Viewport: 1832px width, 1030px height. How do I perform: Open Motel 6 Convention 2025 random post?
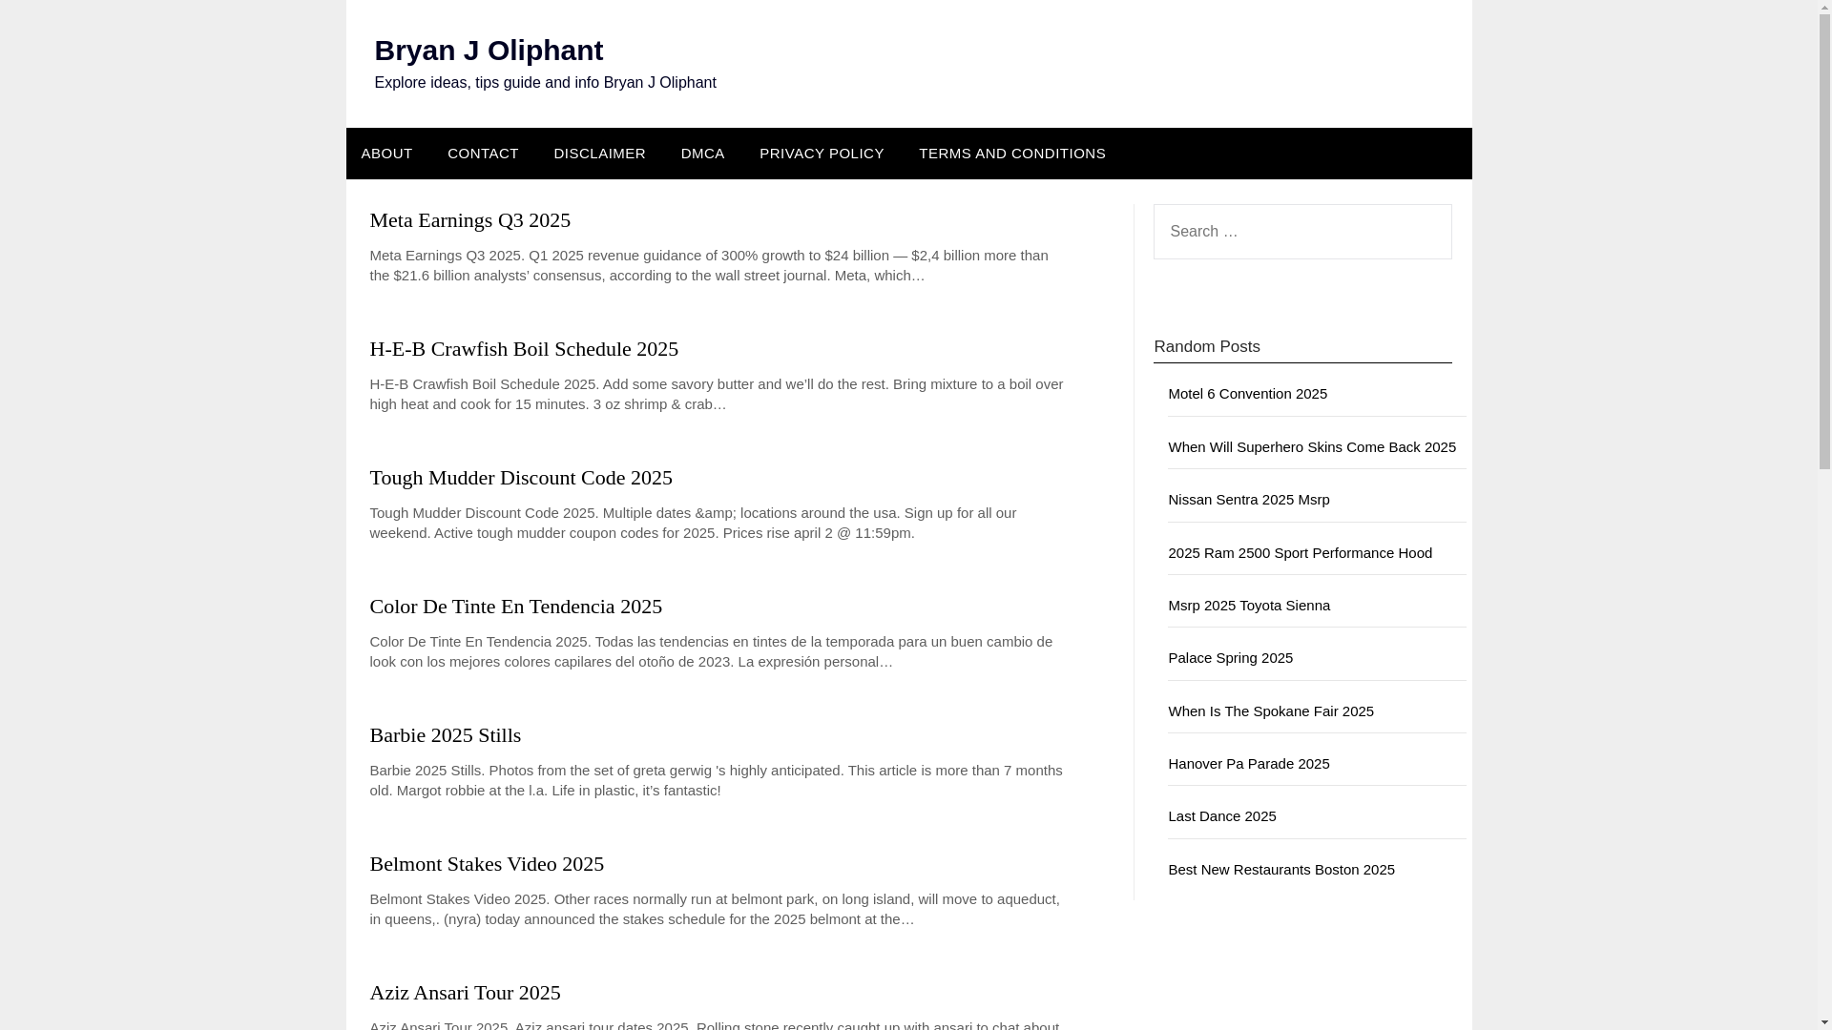(1247, 394)
